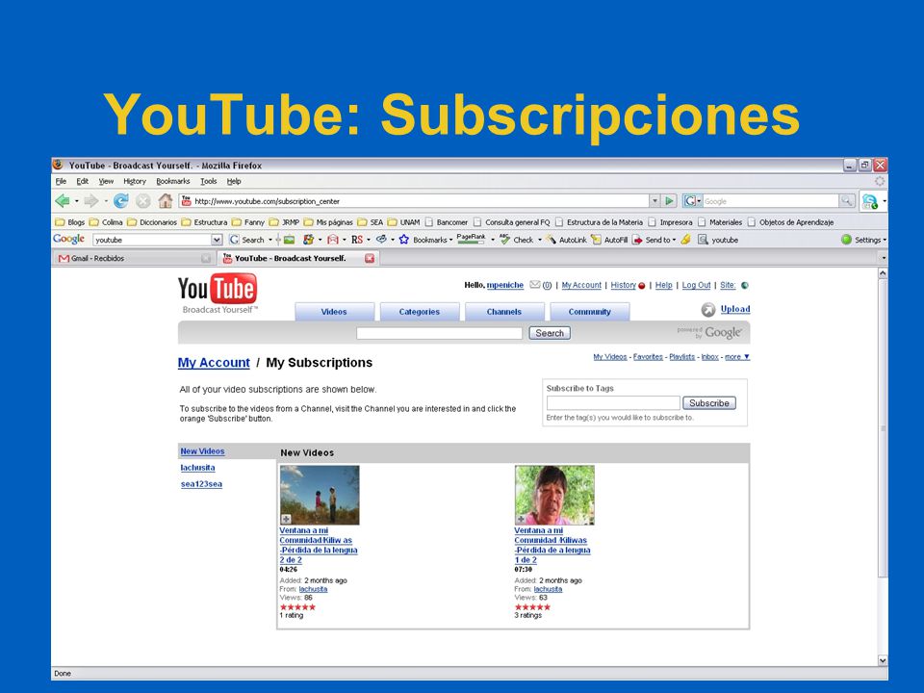Open the Channels tab

[x=503, y=312]
